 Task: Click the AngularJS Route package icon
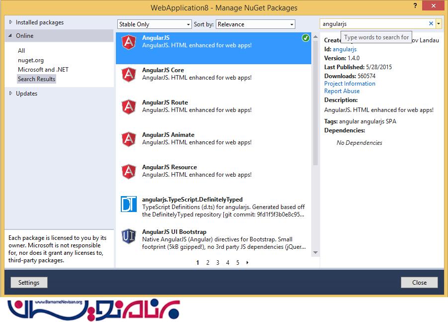click(x=129, y=107)
